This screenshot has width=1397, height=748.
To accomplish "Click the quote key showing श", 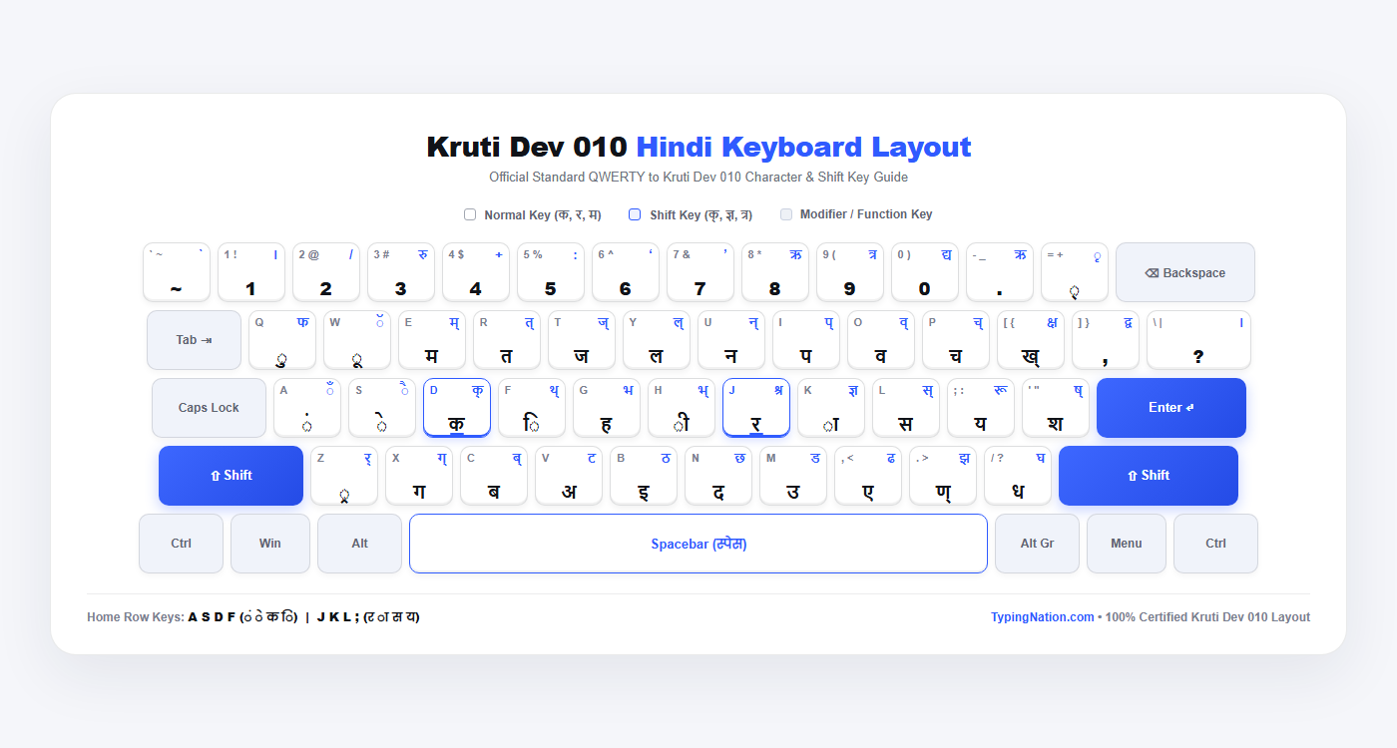I will click(1055, 408).
